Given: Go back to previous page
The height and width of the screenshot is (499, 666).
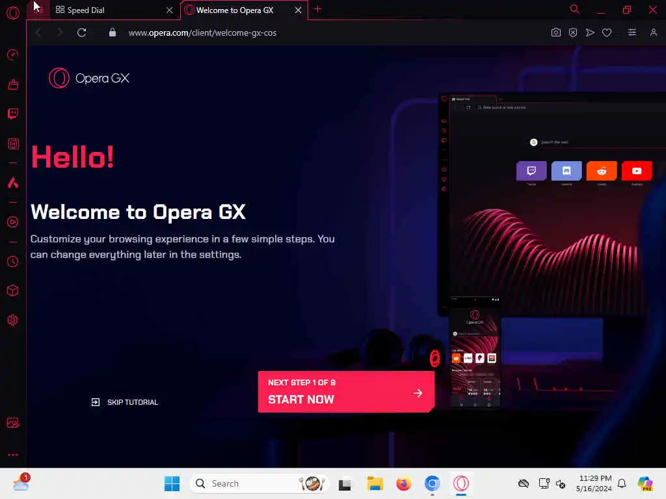Looking at the screenshot, I should (x=38, y=32).
